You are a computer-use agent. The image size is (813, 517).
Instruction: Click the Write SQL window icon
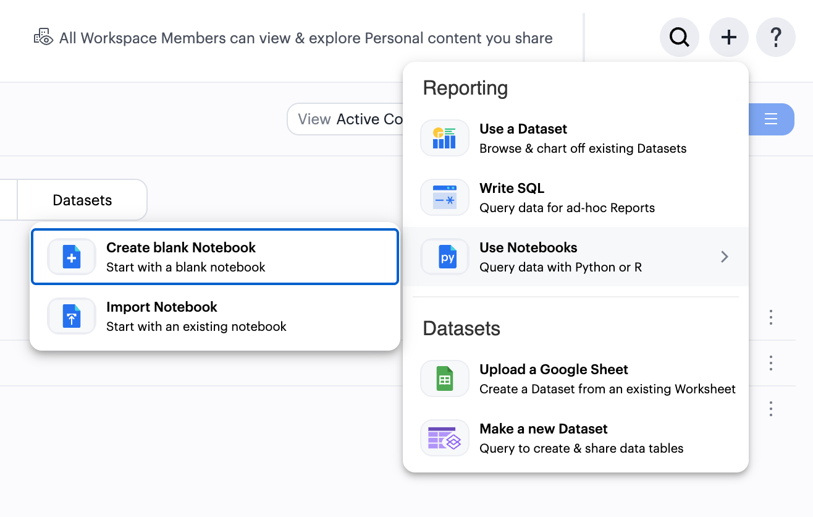pyautogui.click(x=444, y=197)
